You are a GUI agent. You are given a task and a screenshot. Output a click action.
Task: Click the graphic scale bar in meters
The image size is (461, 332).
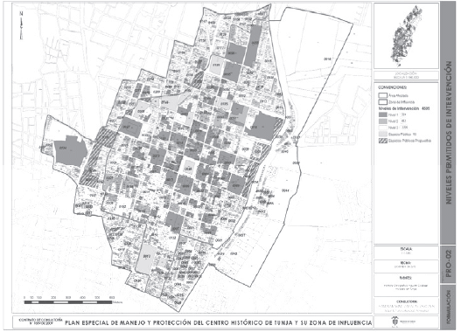(x=68, y=302)
